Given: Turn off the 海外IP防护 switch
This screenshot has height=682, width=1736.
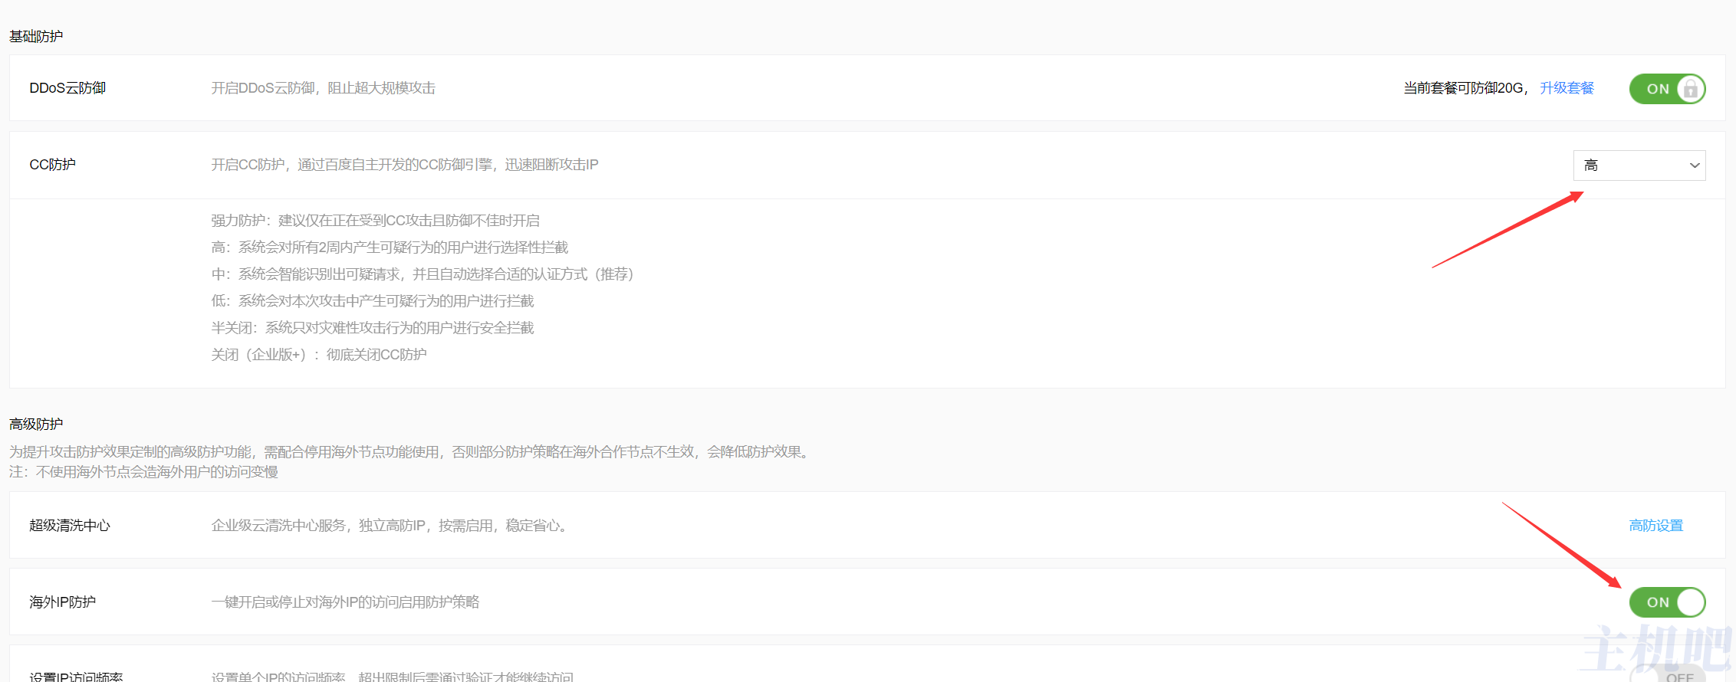Looking at the screenshot, I should tap(1667, 602).
